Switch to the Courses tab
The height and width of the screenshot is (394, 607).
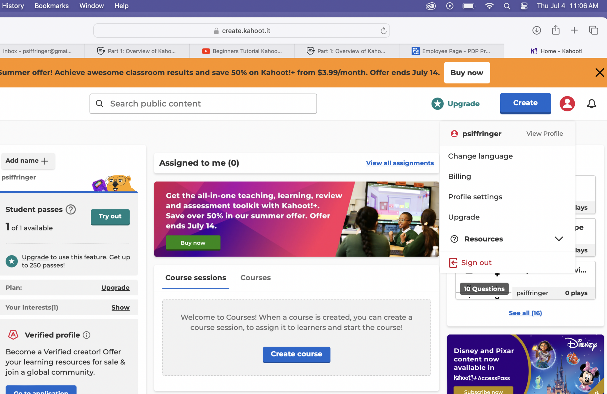click(x=255, y=278)
